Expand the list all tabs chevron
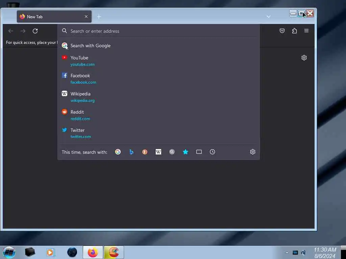The image size is (346, 259). pyautogui.click(x=269, y=17)
